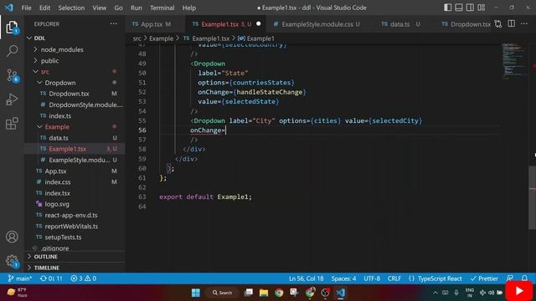Open the Explorer more actions ellipsis
Image resolution: width=536 pixels, height=301 pixels.
tap(113, 24)
